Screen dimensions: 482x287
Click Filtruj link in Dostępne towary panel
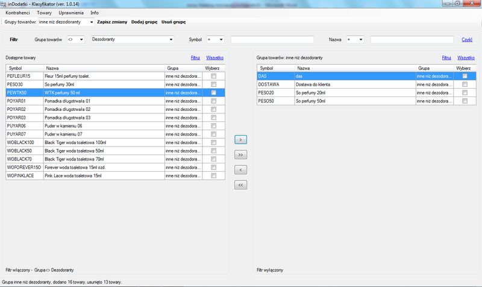click(x=195, y=57)
